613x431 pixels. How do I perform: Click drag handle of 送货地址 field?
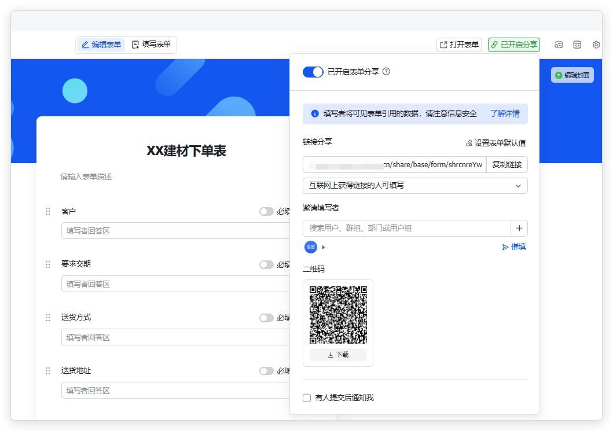(47, 370)
